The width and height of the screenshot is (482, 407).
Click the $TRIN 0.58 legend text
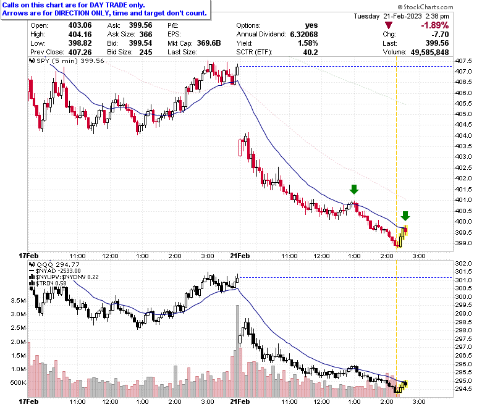[51, 283]
